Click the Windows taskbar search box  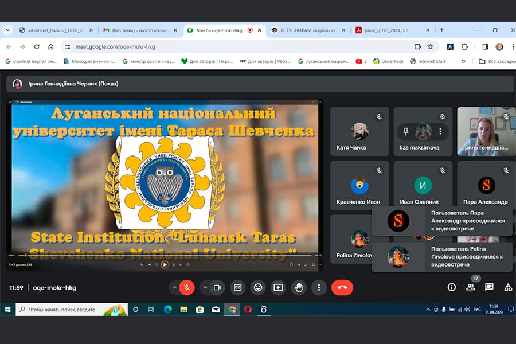tap(72, 310)
